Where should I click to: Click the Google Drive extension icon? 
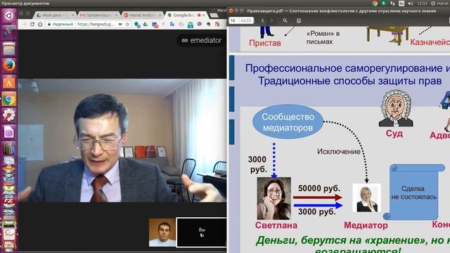click(146, 25)
